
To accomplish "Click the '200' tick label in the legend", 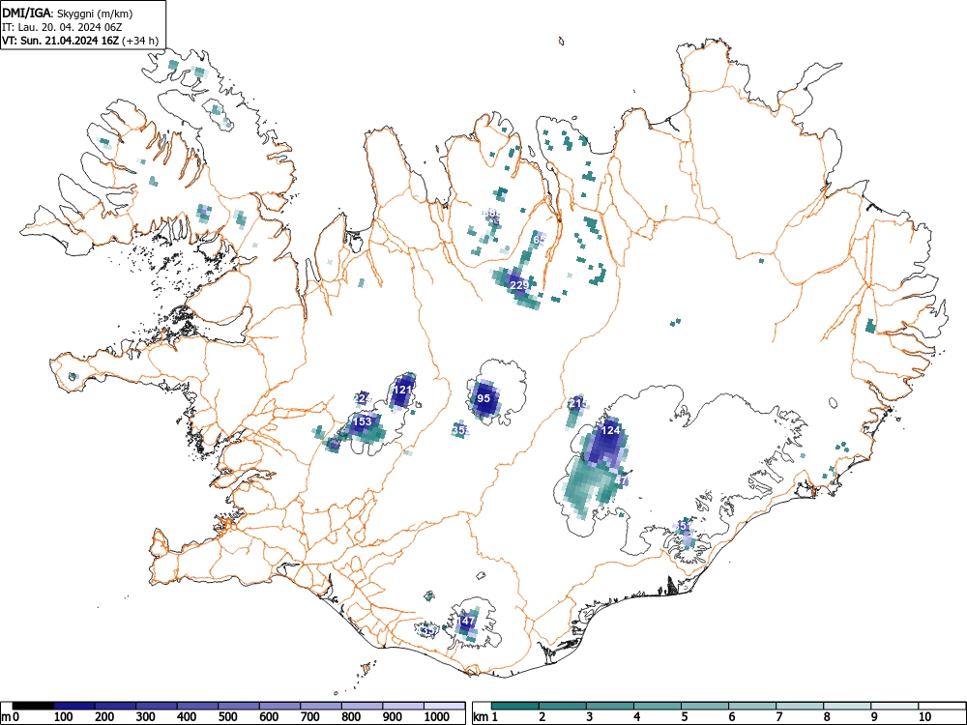I will pos(104,717).
